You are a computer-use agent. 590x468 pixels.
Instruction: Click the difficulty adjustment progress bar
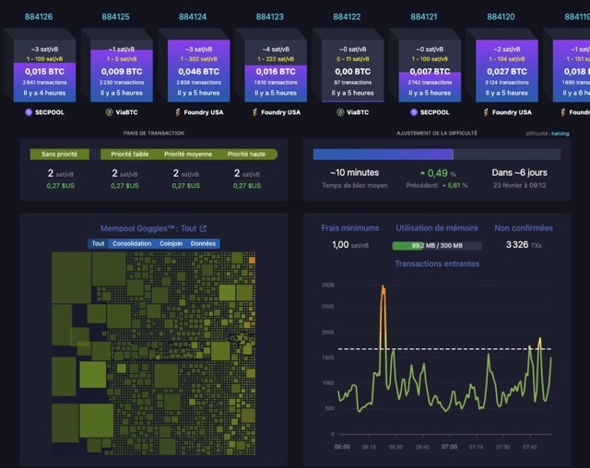coord(437,155)
